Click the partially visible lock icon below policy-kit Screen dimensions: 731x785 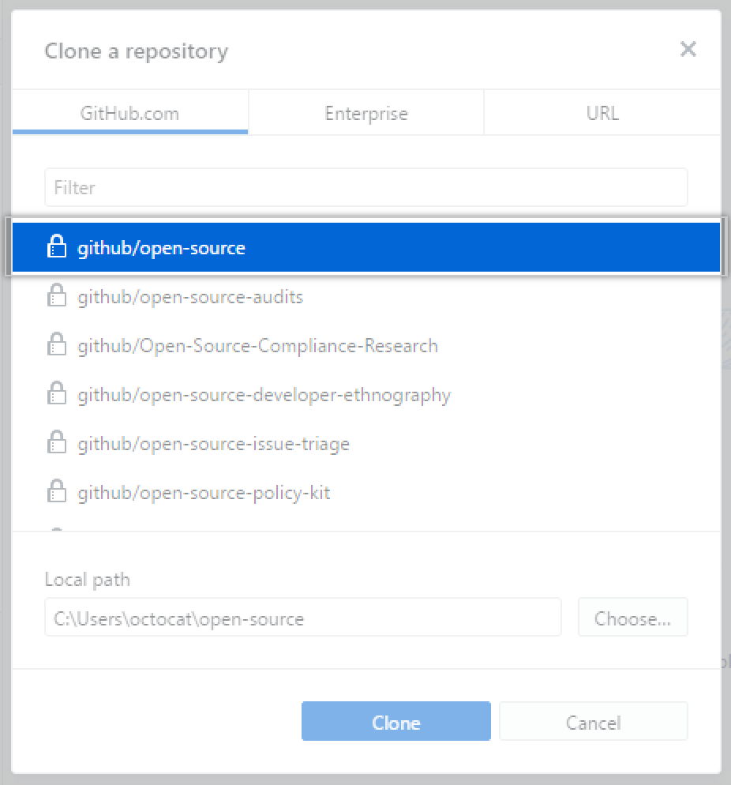tap(56, 528)
